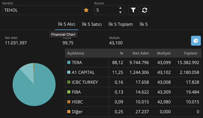Select the Diğer row name

coord(77,112)
